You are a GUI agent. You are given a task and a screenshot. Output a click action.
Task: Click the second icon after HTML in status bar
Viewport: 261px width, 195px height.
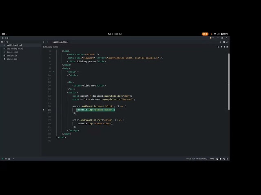(220, 159)
